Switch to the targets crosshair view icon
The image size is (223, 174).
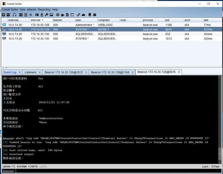[31, 15]
